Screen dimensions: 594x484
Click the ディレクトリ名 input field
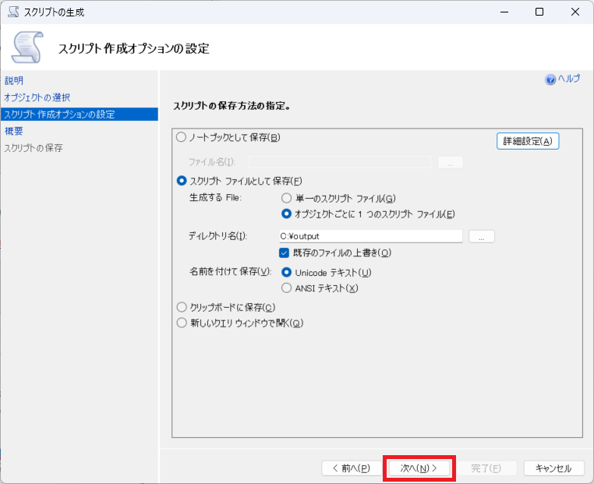(x=371, y=236)
